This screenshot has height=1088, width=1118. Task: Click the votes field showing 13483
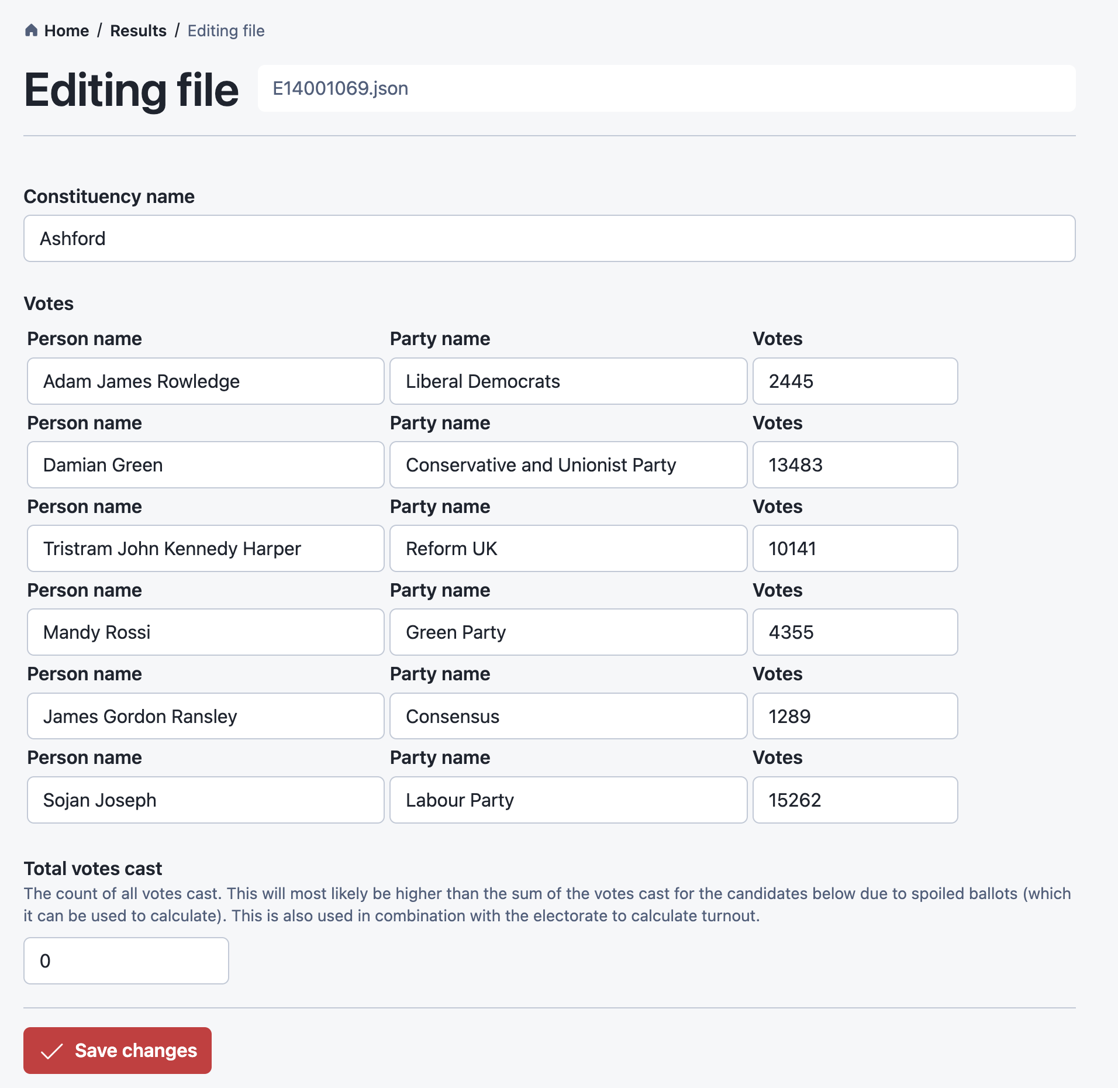(x=855, y=465)
